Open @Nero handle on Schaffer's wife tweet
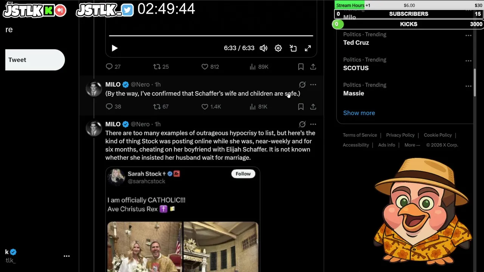Screen dimensions: 484x272 tap(140, 85)
